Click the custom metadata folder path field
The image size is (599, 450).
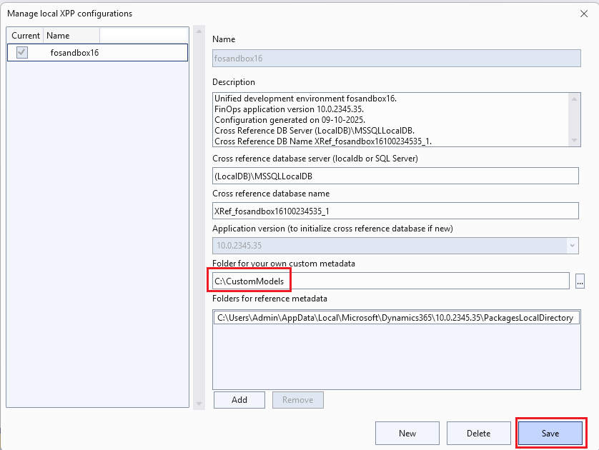[x=390, y=281]
